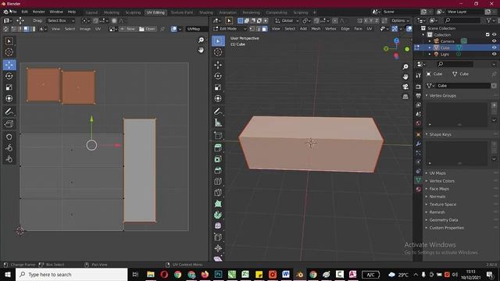Open the Modifier properties tab (wrench)
This screenshot has height=281, width=500.
(x=419, y=144)
